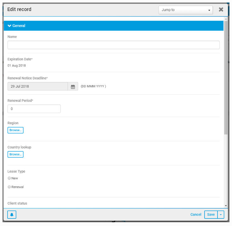Click the vertical scrollbar thumb
The height and width of the screenshot is (226, 232).
pos(226,78)
